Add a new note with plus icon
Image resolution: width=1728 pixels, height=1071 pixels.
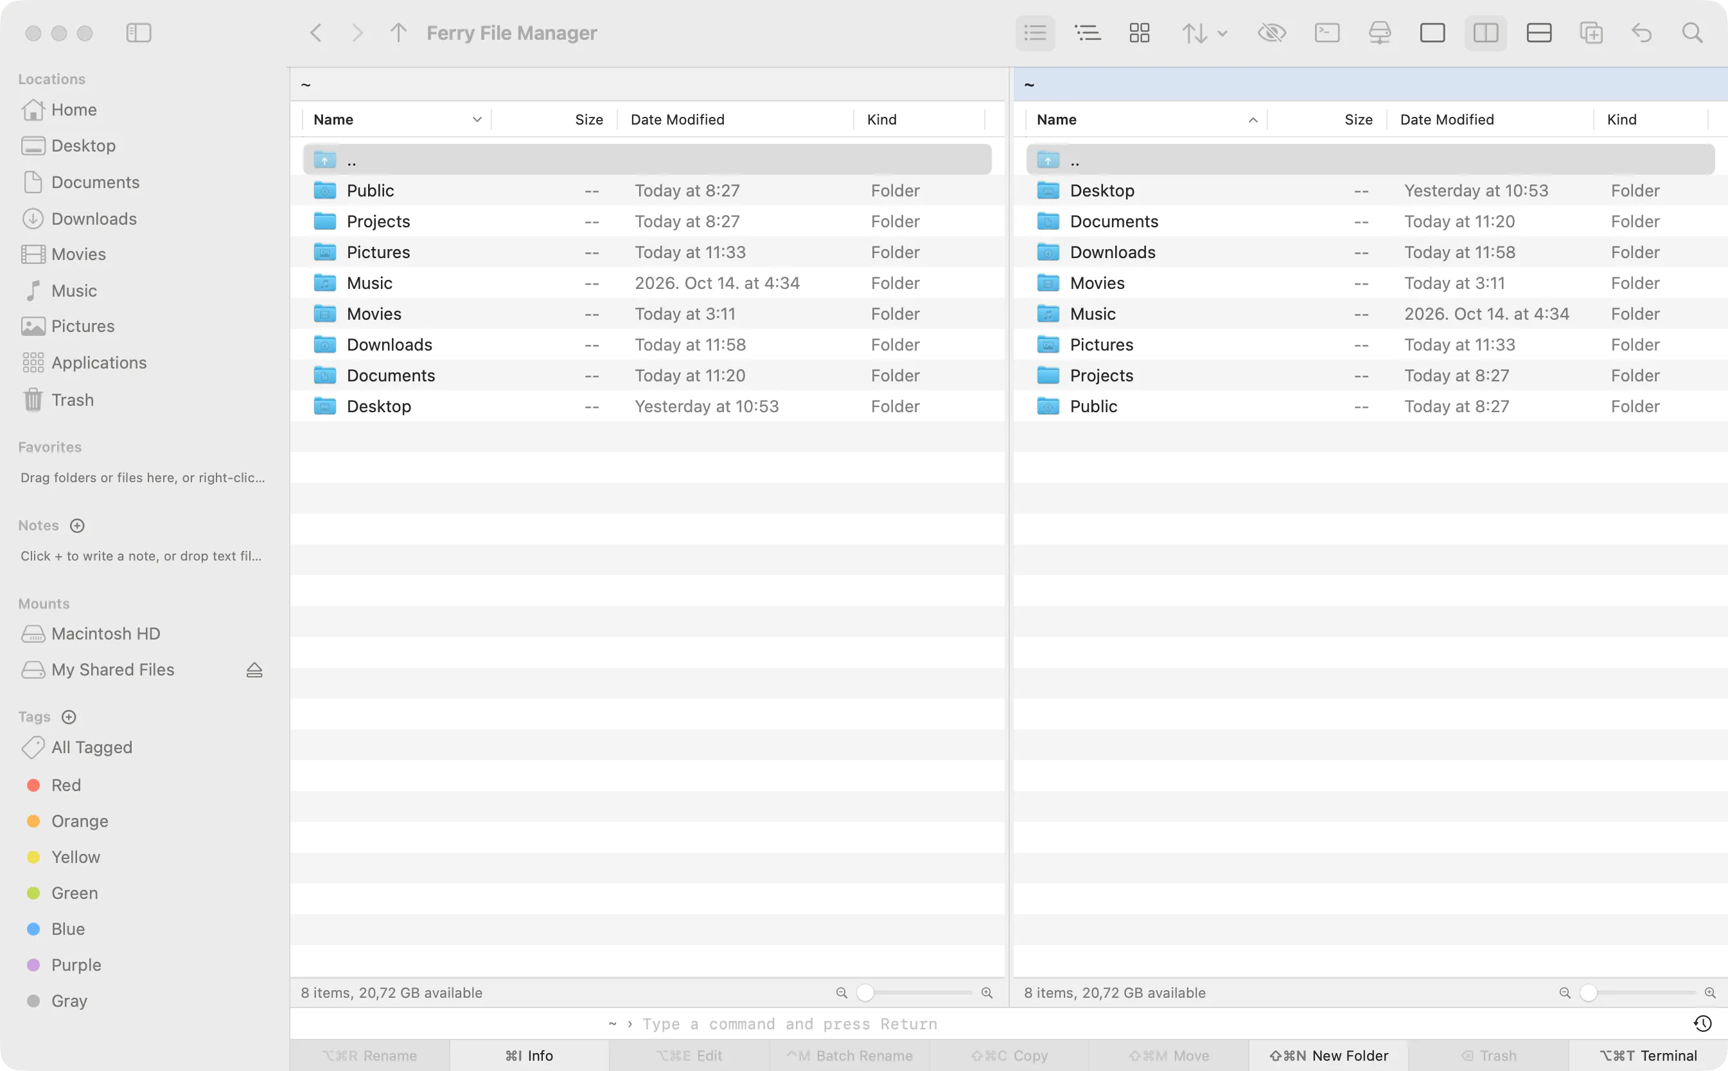[77, 526]
